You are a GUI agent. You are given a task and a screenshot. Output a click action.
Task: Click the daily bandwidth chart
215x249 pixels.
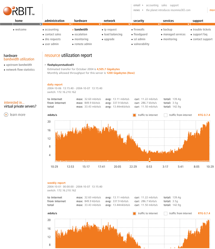(132, 141)
